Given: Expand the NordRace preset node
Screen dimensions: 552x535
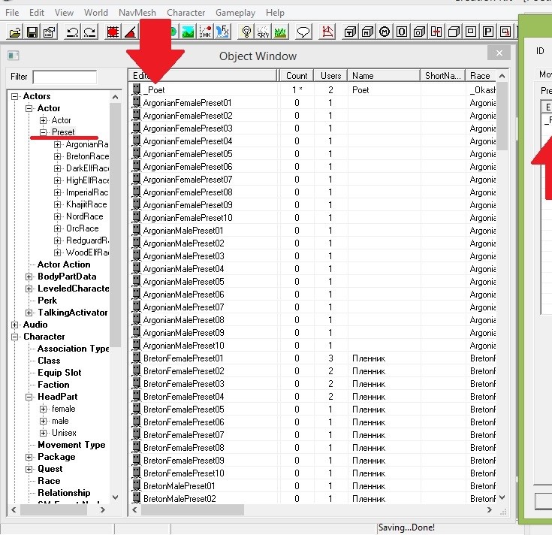Looking at the screenshot, I should (57, 216).
